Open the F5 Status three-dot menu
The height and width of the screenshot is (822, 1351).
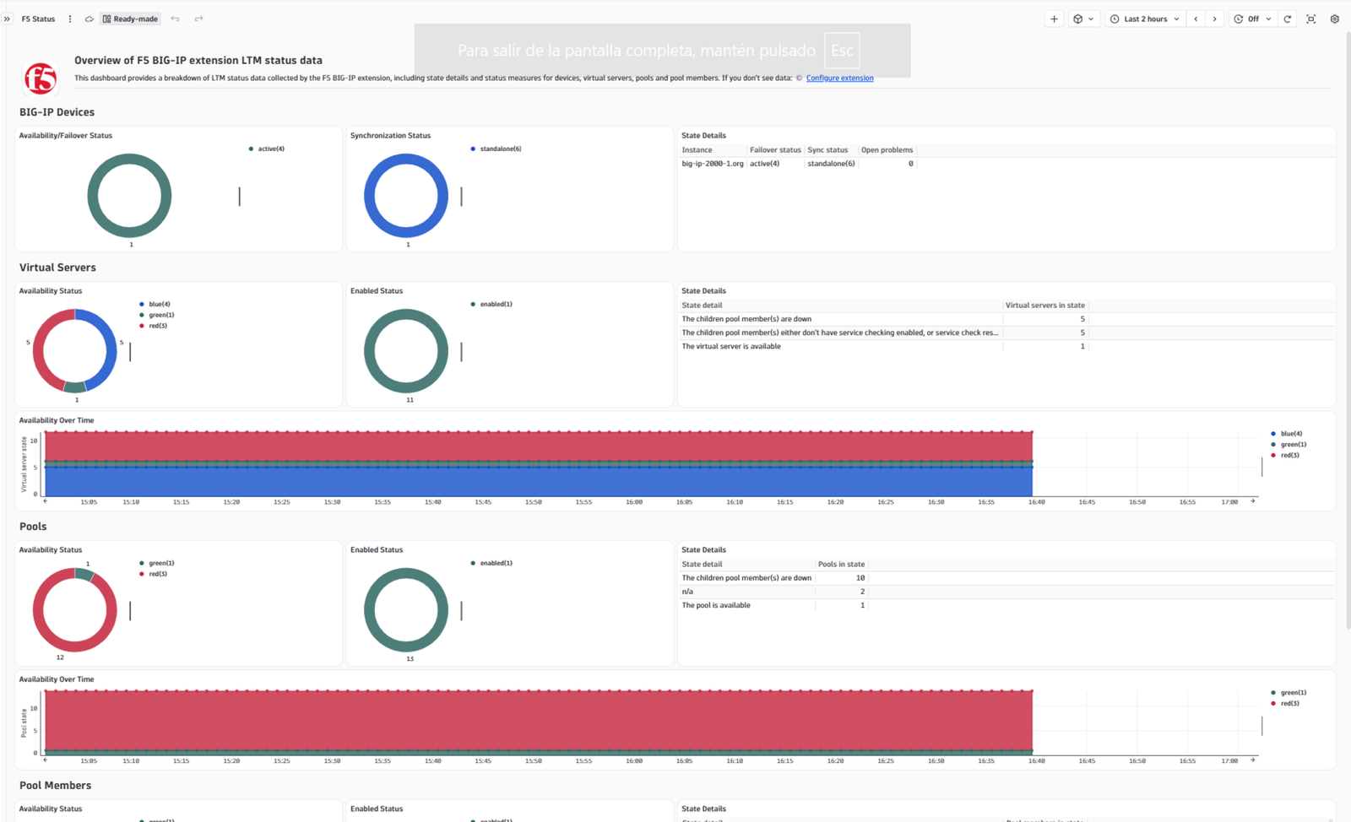point(70,19)
